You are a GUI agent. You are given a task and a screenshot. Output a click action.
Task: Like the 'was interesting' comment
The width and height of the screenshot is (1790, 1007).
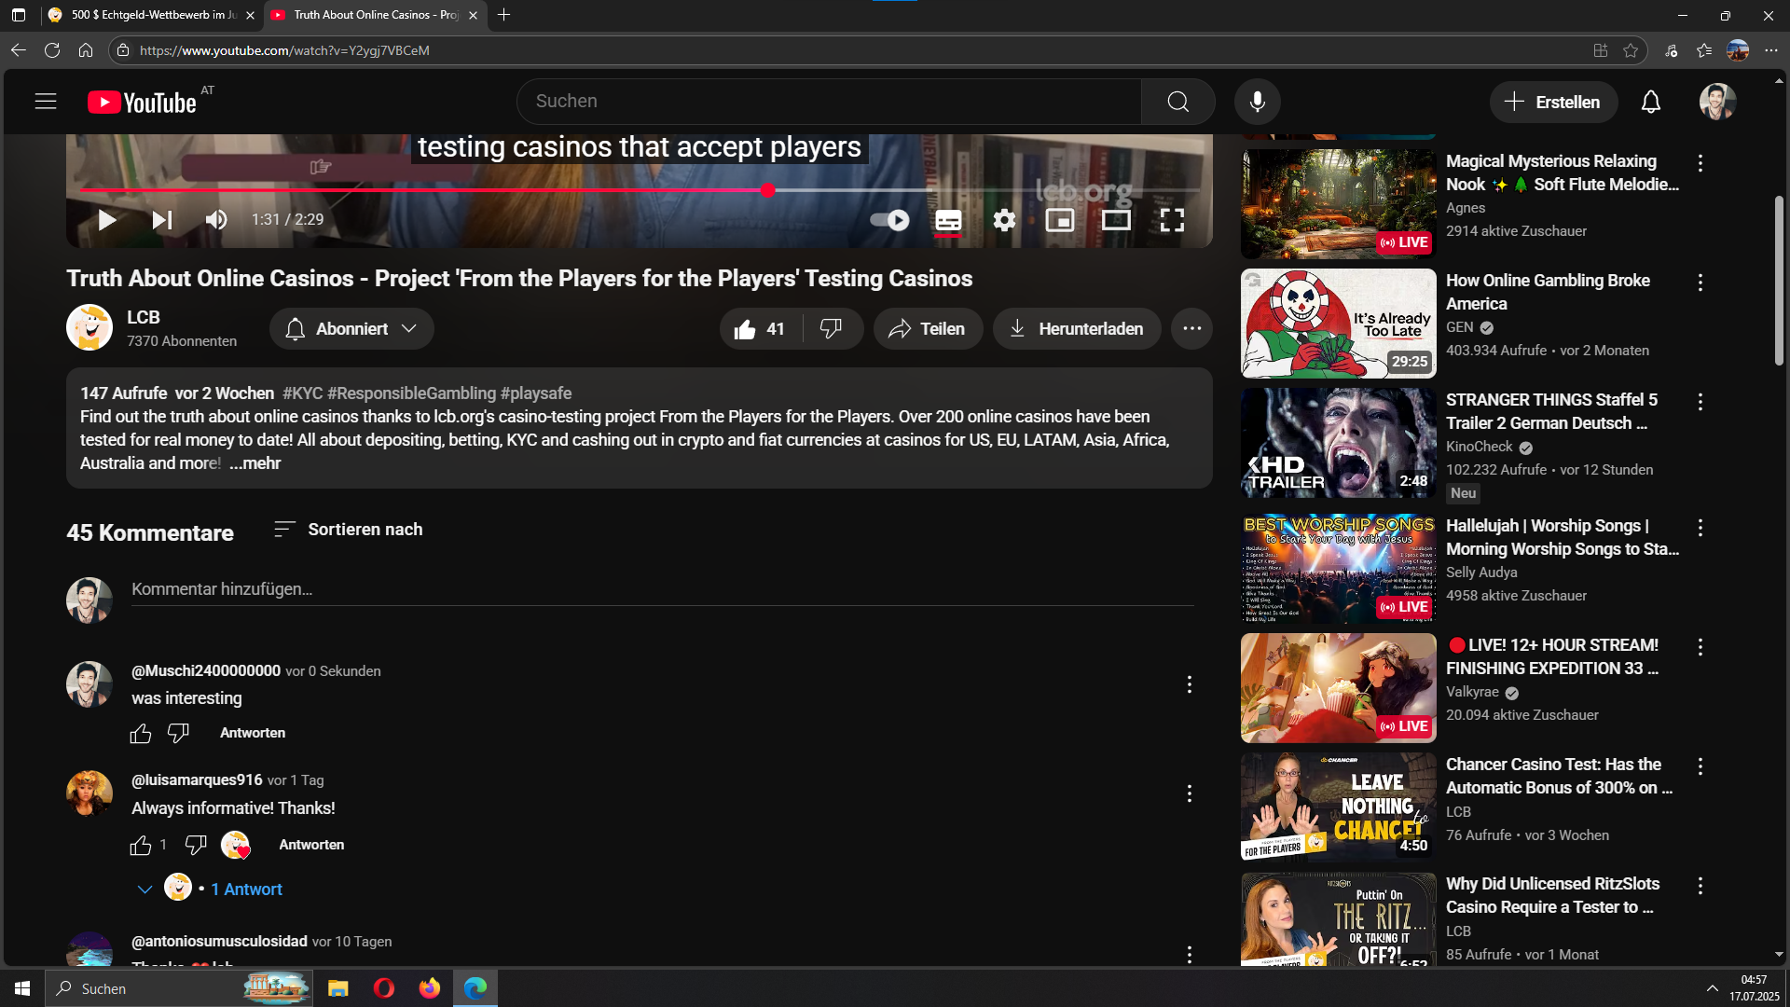click(x=141, y=734)
